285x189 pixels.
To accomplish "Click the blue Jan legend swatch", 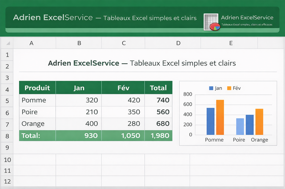I will tap(211, 88).
